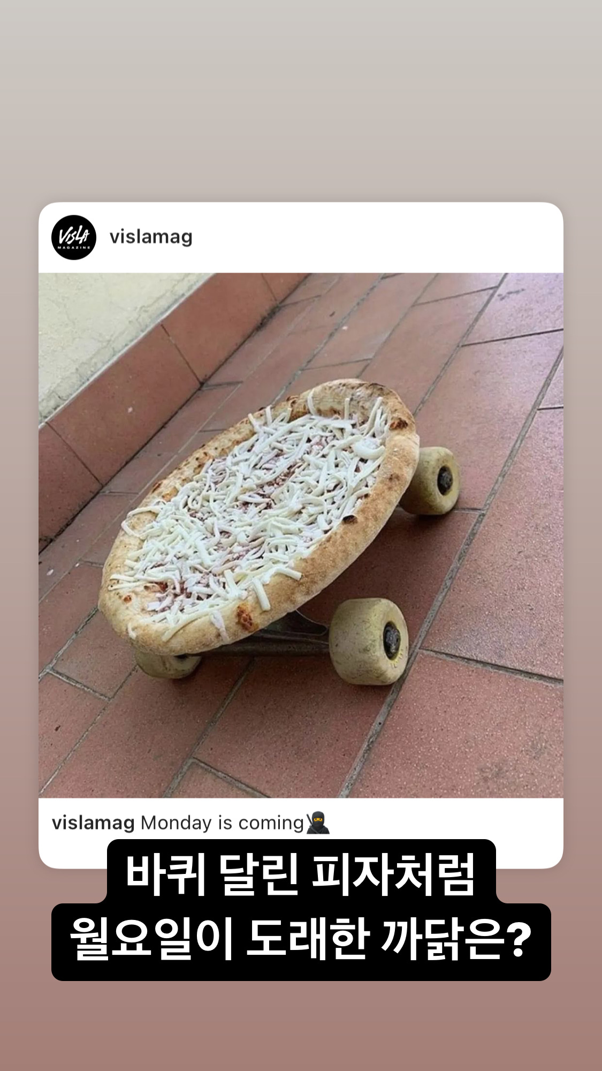Image resolution: width=602 pixels, height=1071 pixels.
Task: Tap the story background below text stickers
Action: click(301, 1025)
